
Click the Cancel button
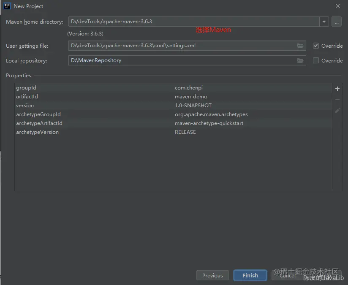click(x=288, y=275)
